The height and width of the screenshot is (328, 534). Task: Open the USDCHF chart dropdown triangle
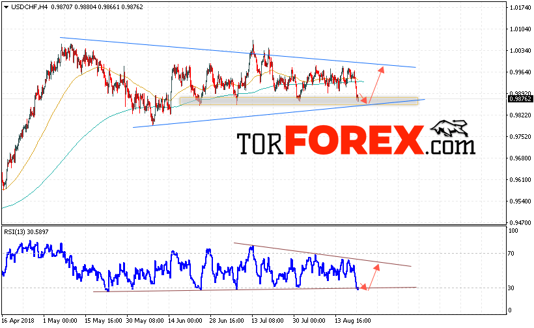tap(6, 7)
